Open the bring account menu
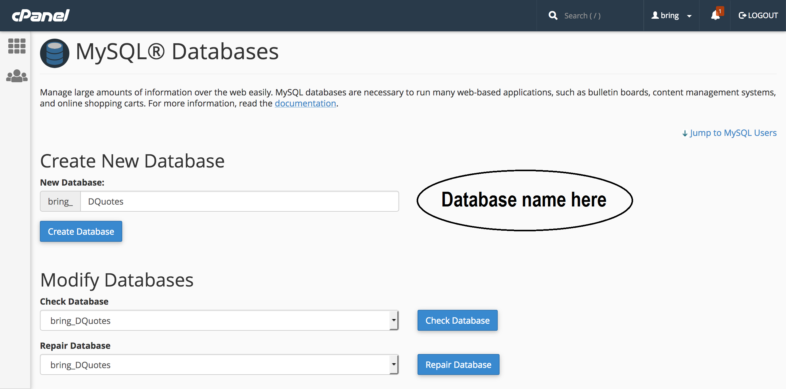 point(670,15)
